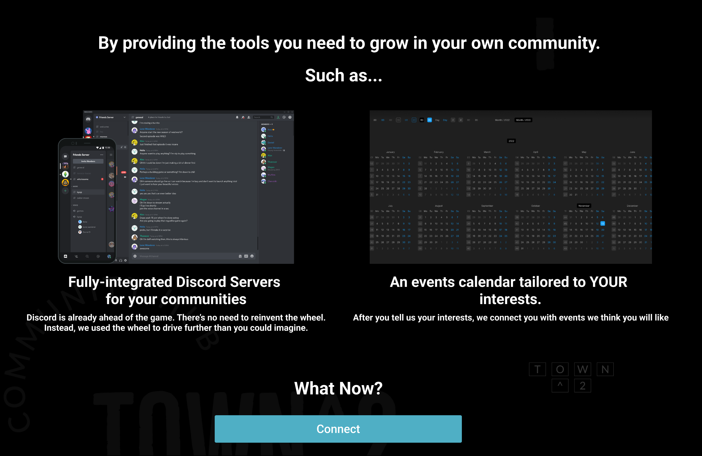Screen dimensions: 702x456
Task: Click the user settings gear near voice controls
Action: pos(125,260)
